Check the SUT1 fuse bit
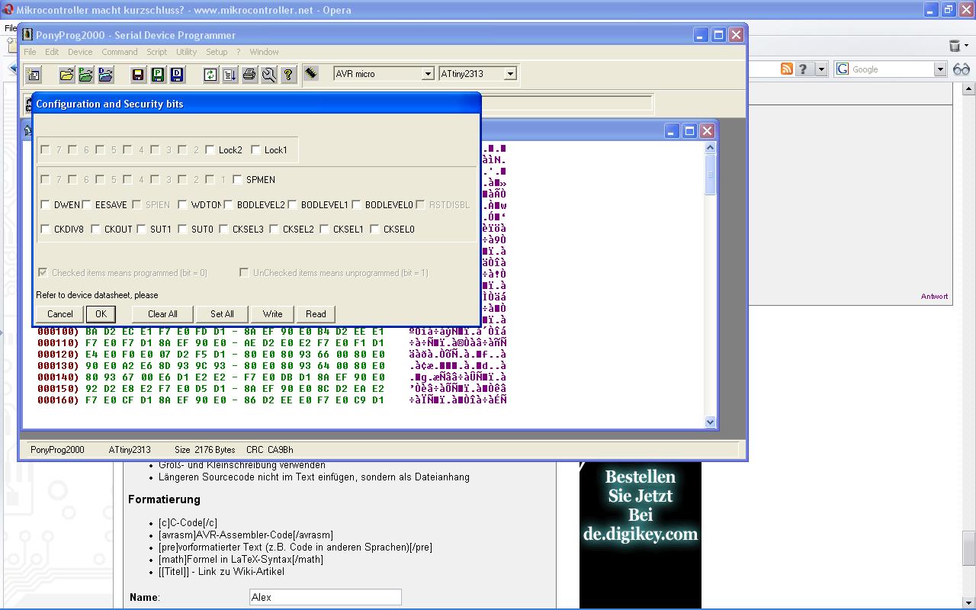The width and height of the screenshot is (976, 610). [141, 230]
